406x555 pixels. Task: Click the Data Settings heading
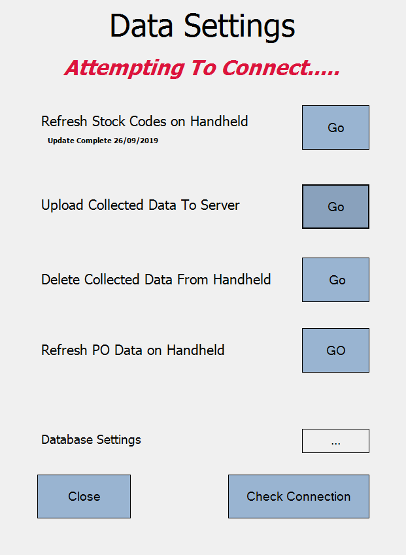click(x=202, y=26)
